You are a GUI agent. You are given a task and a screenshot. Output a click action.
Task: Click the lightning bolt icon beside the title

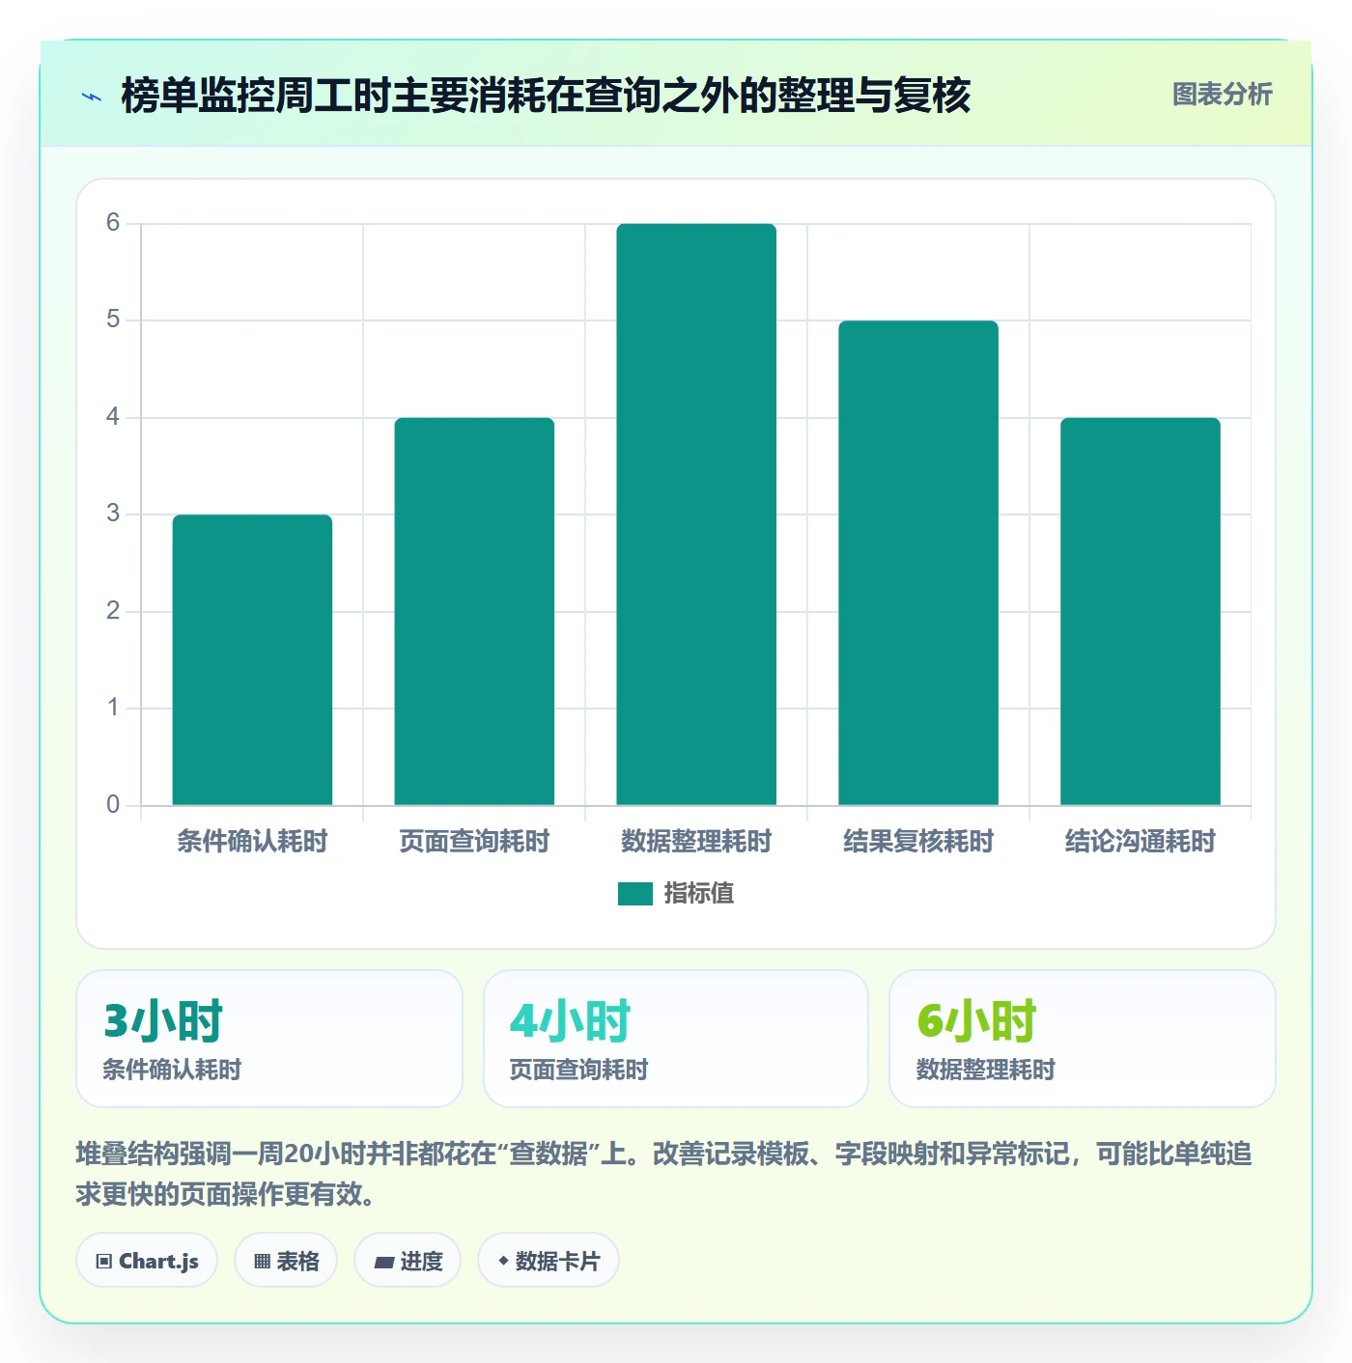click(x=92, y=97)
